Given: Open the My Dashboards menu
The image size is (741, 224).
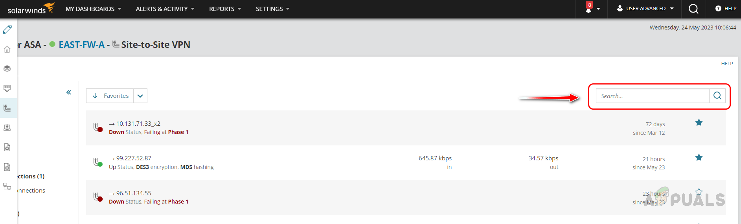Looking at the screenshot, I should coord(93,9).
